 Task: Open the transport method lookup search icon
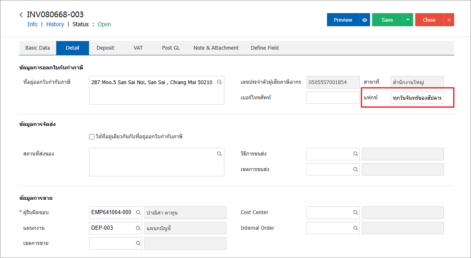click(x=355, y=154)
